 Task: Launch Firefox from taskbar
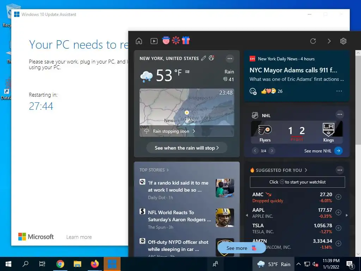point(94,264)
